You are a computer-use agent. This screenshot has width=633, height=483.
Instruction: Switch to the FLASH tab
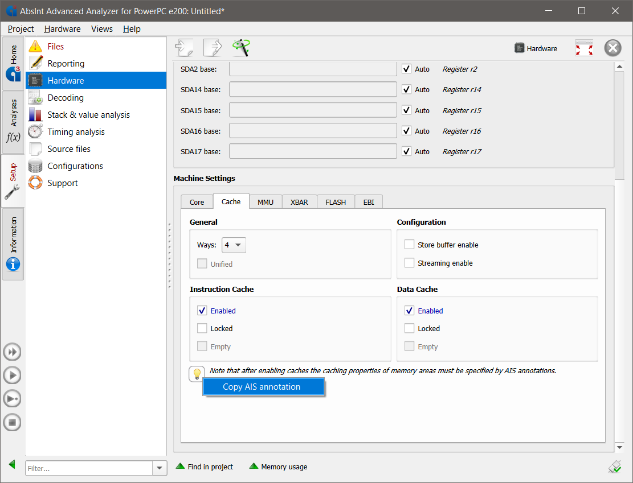click(x=336, y=202)
